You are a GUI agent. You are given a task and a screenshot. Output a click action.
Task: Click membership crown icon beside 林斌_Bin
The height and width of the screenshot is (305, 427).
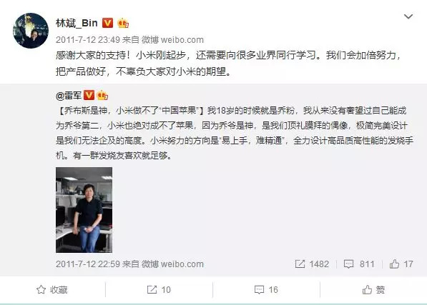[x=123, y=23]
